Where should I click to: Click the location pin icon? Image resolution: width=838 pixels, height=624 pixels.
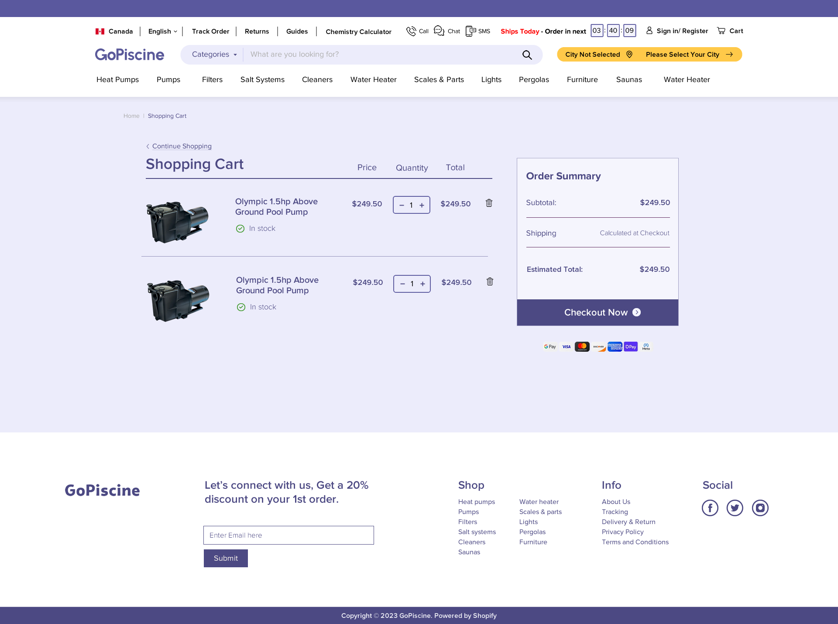629,54
